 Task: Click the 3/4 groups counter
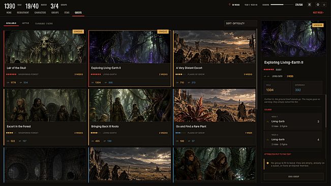pos(54,6)
